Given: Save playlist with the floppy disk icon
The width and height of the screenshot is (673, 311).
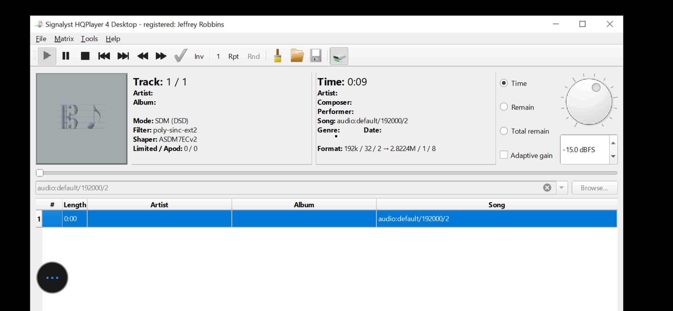Looking at the screenshot, I should tap(316, 56).
